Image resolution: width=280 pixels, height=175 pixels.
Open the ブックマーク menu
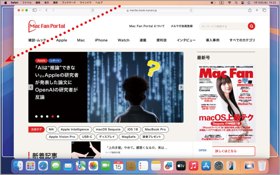[69, 2]
